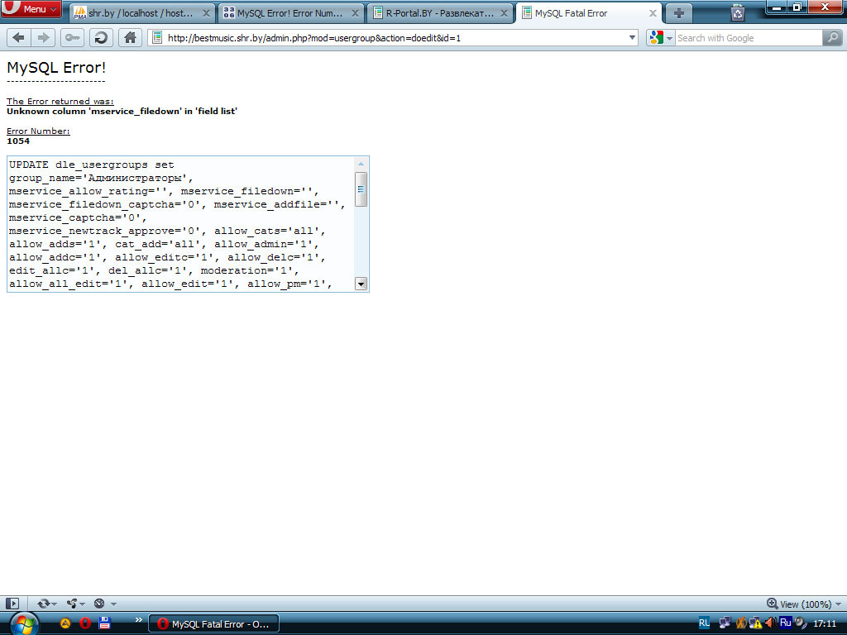Image resolution: width=847 pixels, height=635 pixels.
Task: Open the password wand key icon
Action: tap(72, 38)
